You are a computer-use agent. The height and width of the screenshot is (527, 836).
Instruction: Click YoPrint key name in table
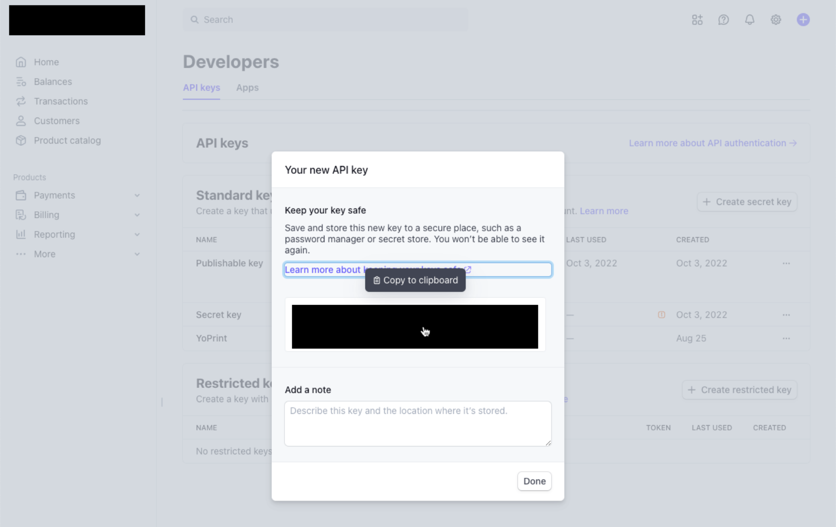[211, 338]
